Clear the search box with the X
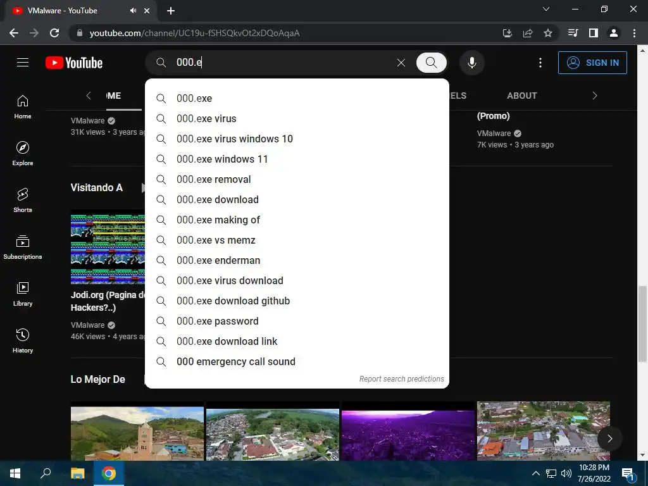 [x=401, y=63]
